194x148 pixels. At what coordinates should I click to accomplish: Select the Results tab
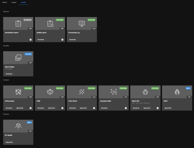point(23,2)
